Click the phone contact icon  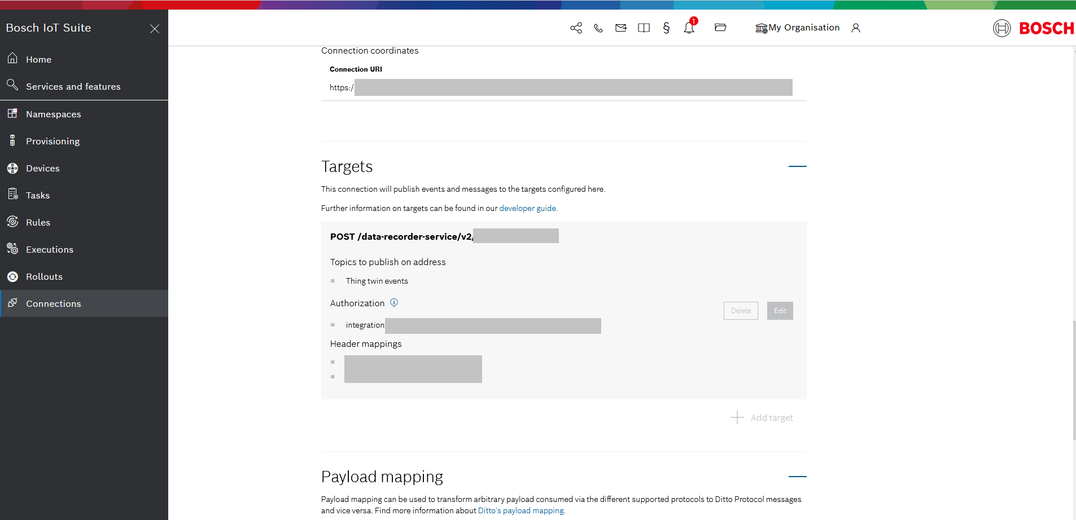point(598,28)
